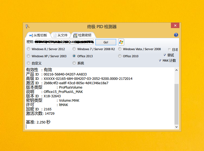Click the blue help question mark icon

tap(176, 35)
